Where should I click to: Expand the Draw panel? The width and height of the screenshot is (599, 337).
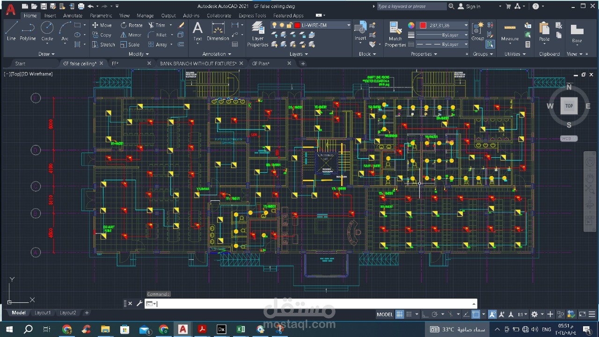(x=46, y=54)
